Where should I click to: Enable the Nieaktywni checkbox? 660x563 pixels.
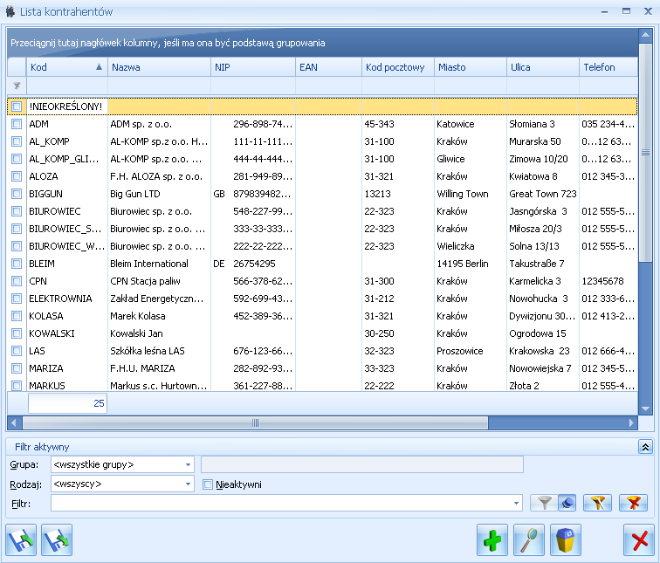click(x=208, y=484)
